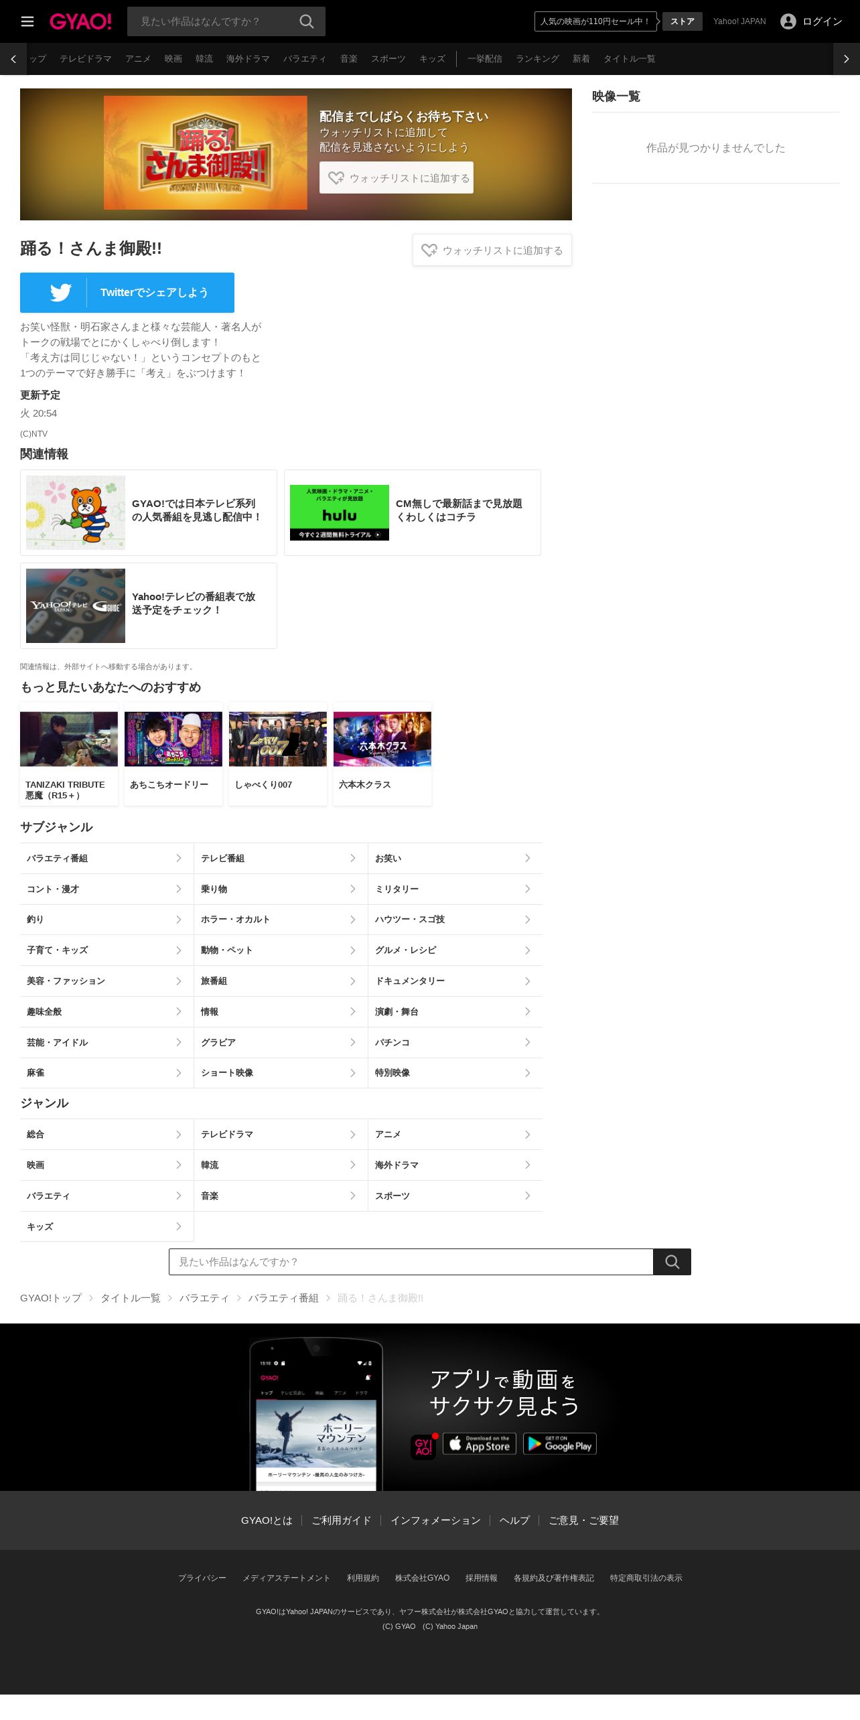Screen dimensions: 860x1720
Task: Open ドキュメンタリー subgenre row
Action: (455, 981)
